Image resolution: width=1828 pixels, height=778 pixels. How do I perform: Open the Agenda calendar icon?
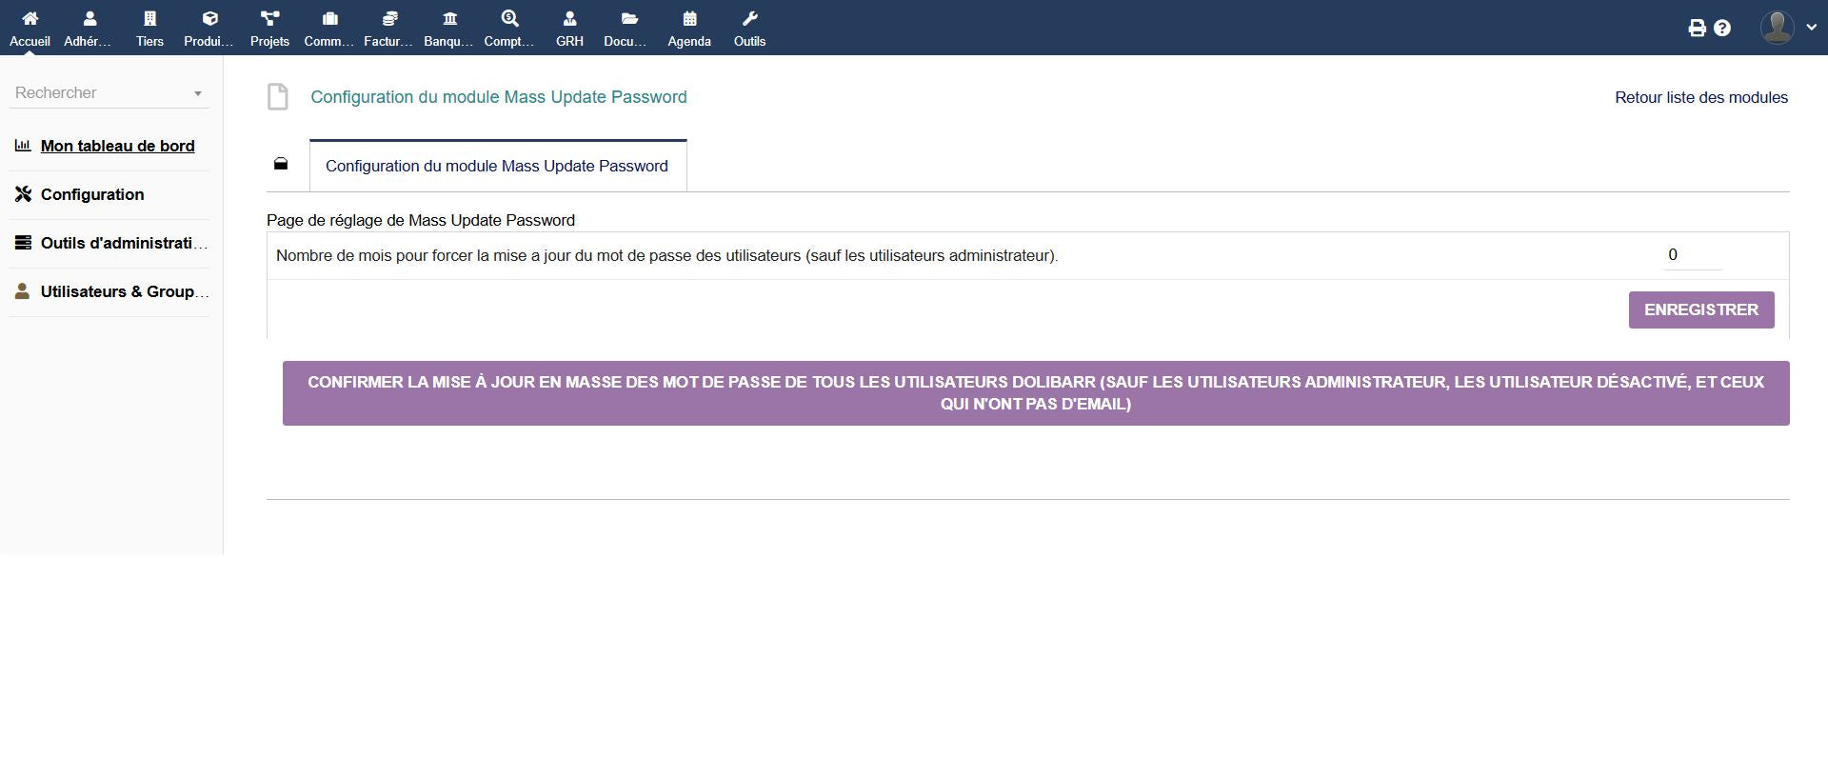(x=689, y=19)
